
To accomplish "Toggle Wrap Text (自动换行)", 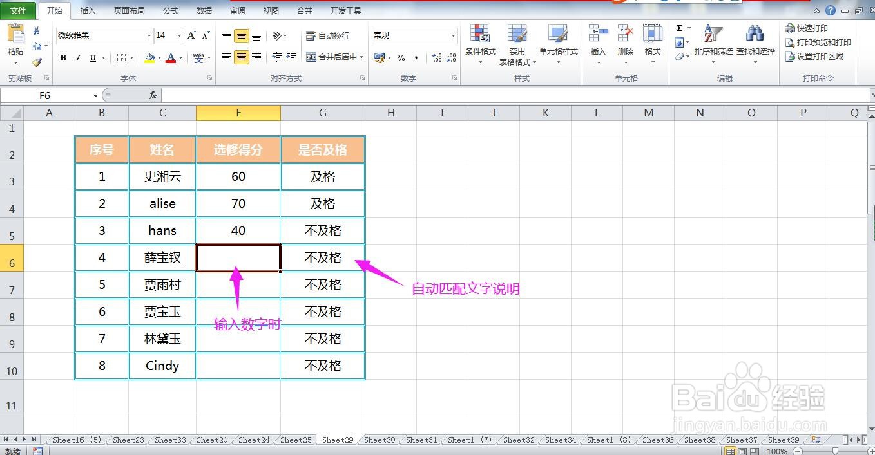I will (327, 35).
